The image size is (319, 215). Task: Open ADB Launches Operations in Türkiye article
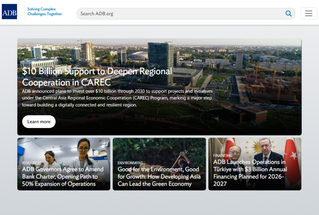pyautogui.click(x=250, y=173)
